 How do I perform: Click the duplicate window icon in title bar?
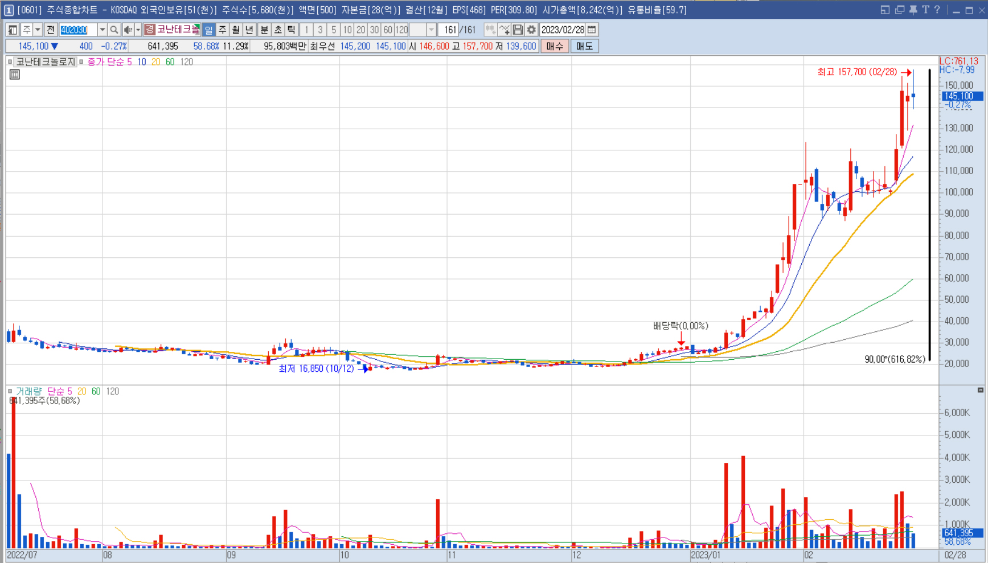pyautogui.click(x=900, y=10)
